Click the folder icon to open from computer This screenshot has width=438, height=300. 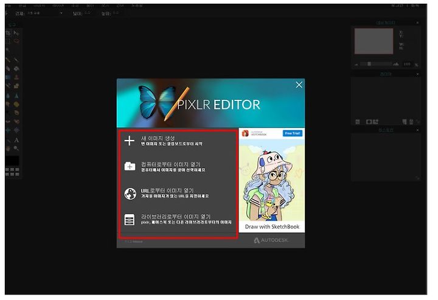130,166
